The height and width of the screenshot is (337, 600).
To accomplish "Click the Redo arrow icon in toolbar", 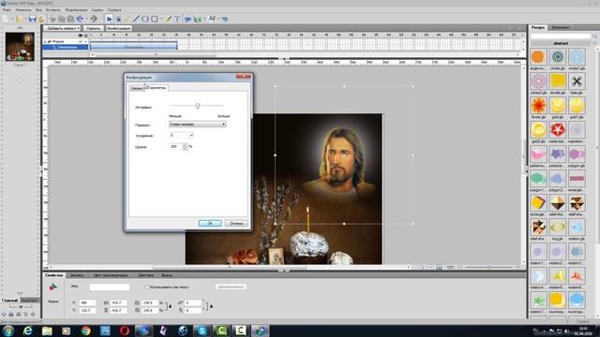I will click(x=94, y=19).
